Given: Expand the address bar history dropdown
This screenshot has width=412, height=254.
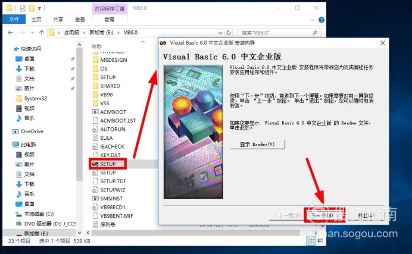Looking at the screenshot, I should pyautogui.click(x=220, y=33).
